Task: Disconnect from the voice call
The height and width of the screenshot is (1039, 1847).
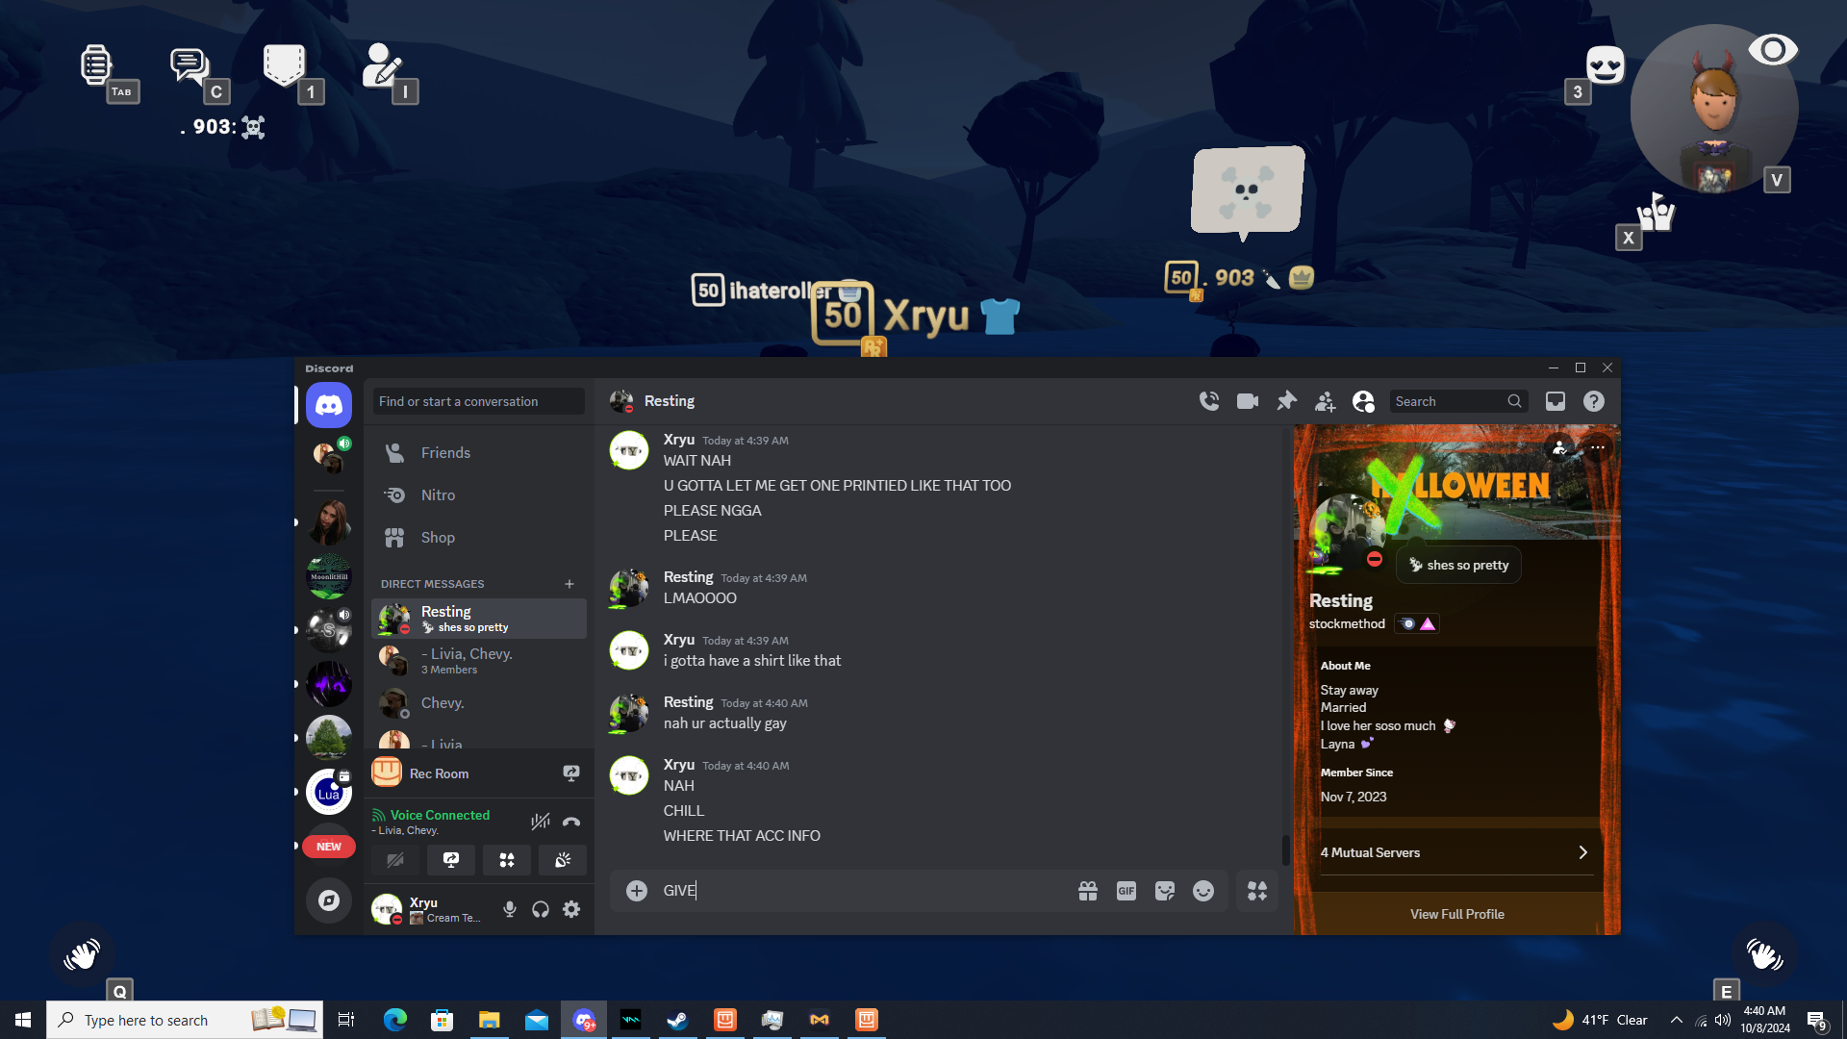Action: [571, 822]
